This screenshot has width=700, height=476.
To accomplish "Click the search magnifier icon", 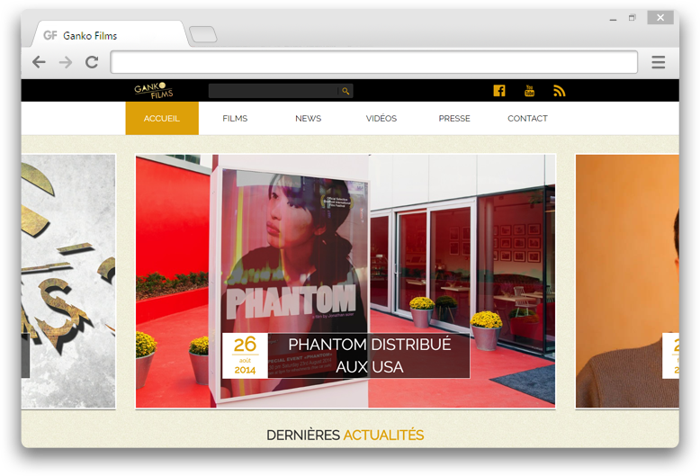I will pyautogui.click(x=346, y=91).
